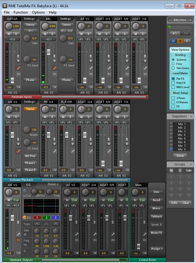Open the Help menu
The width and height of the screenshot is (196, 263).
coord(53,12)
